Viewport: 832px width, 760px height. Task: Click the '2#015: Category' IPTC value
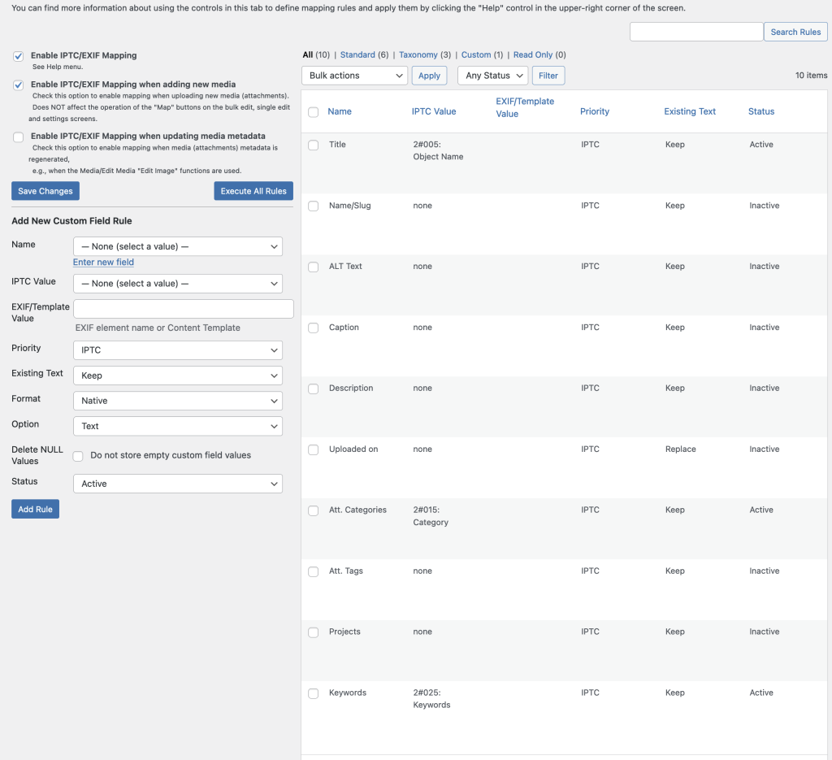tap(431, 516)
